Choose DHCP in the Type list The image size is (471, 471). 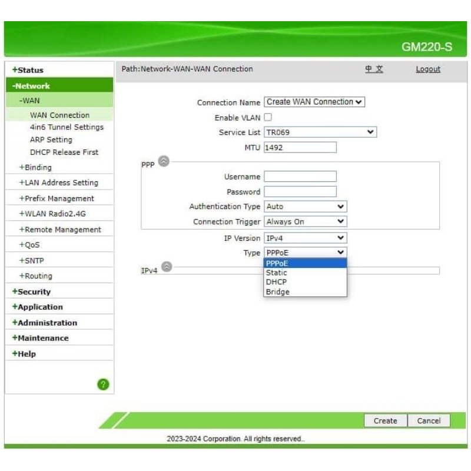[277, 282]
